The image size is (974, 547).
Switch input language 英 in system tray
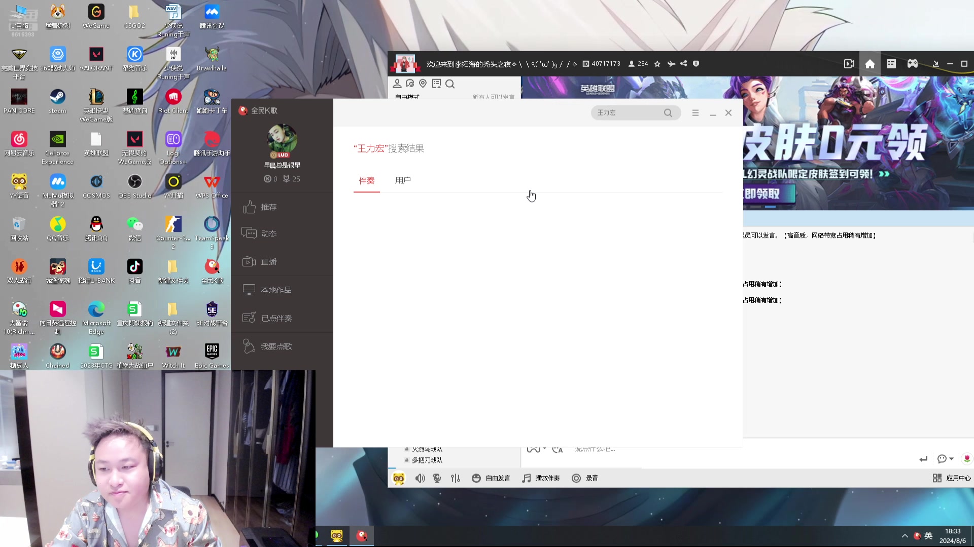[x=928, y=536]
